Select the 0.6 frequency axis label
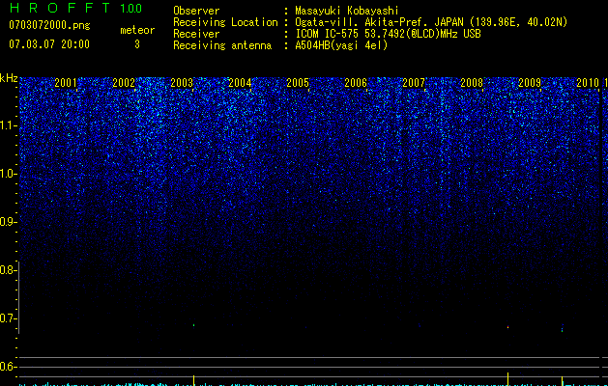608x386 pixels. coord(8,367)
